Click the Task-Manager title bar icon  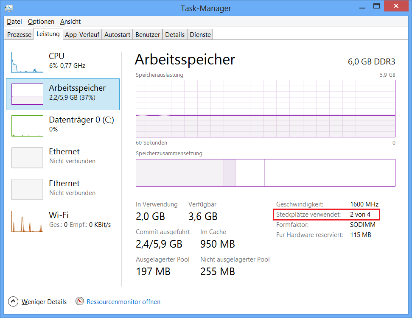pyautogui.click(x=9, y=8)
